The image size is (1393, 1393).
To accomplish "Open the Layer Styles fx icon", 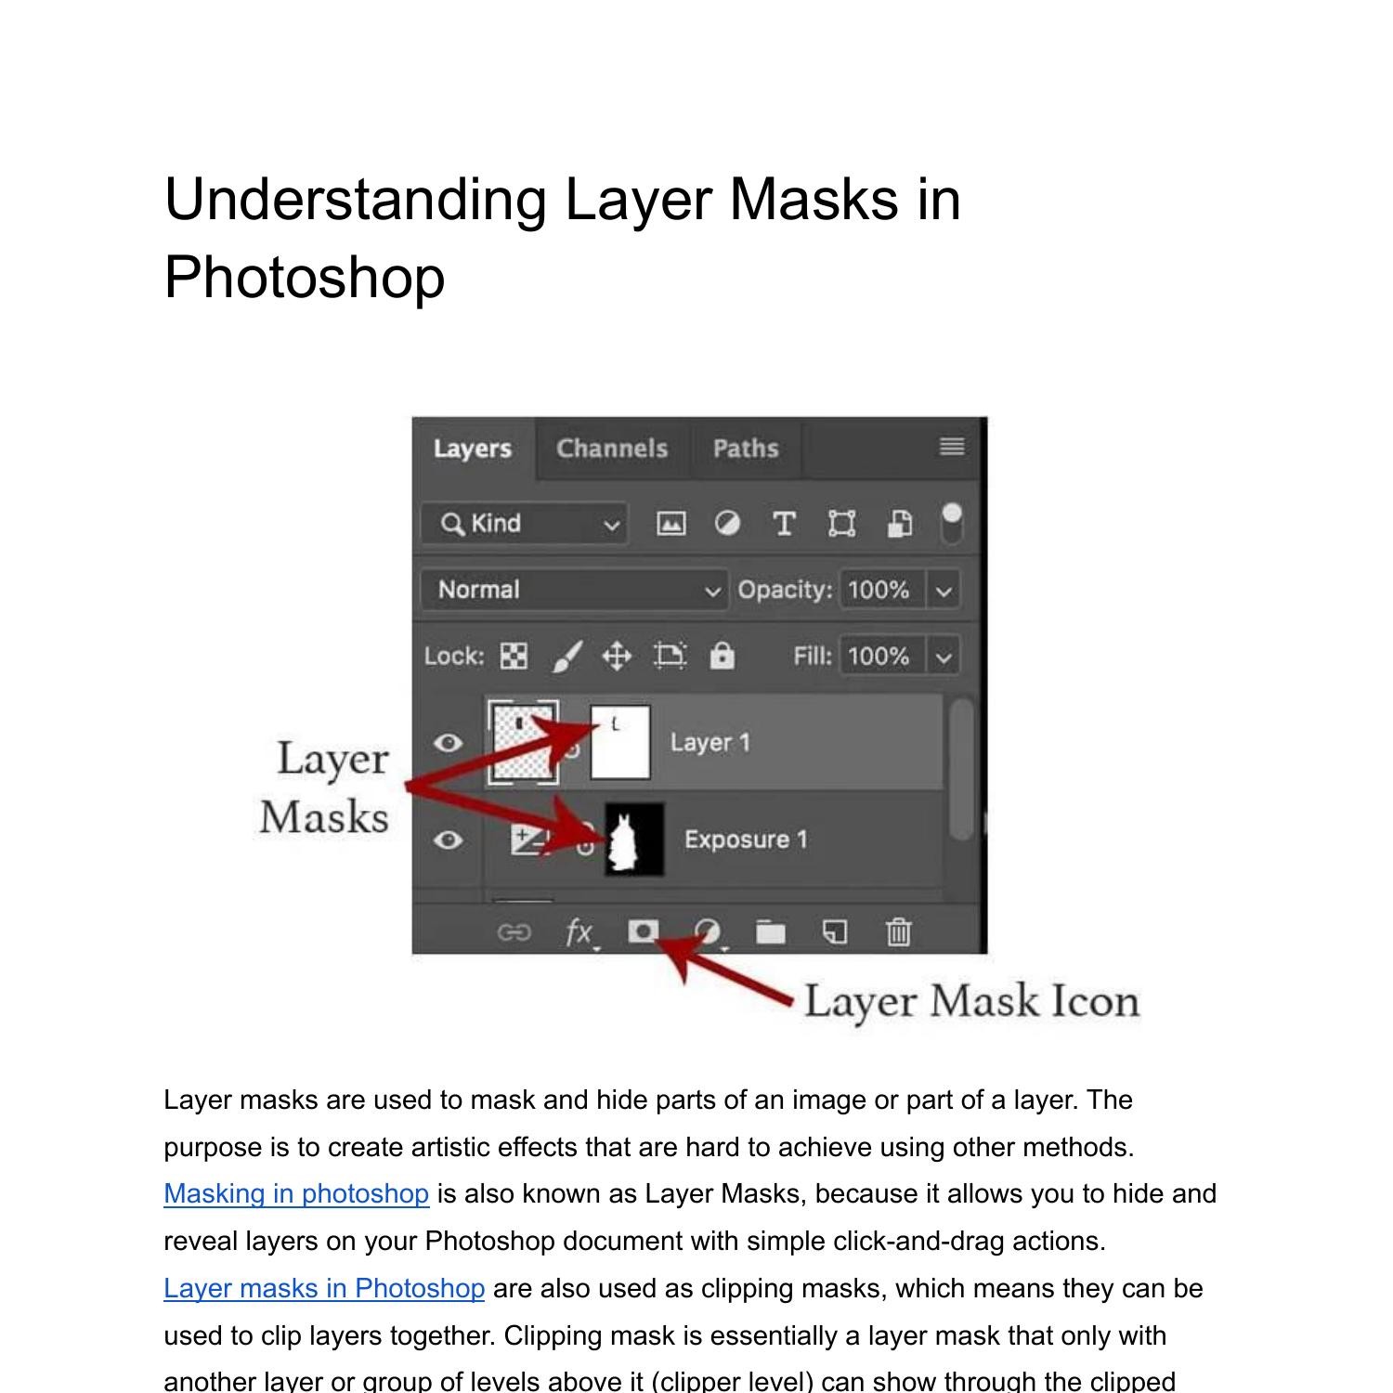I will pos(579,931).
